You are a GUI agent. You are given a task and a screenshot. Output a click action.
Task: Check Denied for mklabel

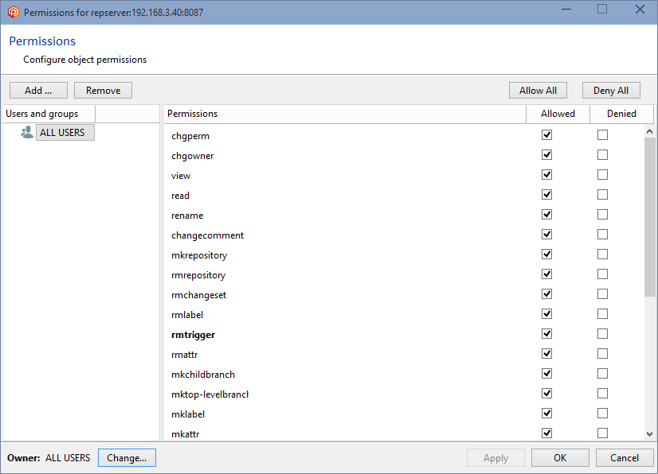pyautogui.click(x=602, y=414)
